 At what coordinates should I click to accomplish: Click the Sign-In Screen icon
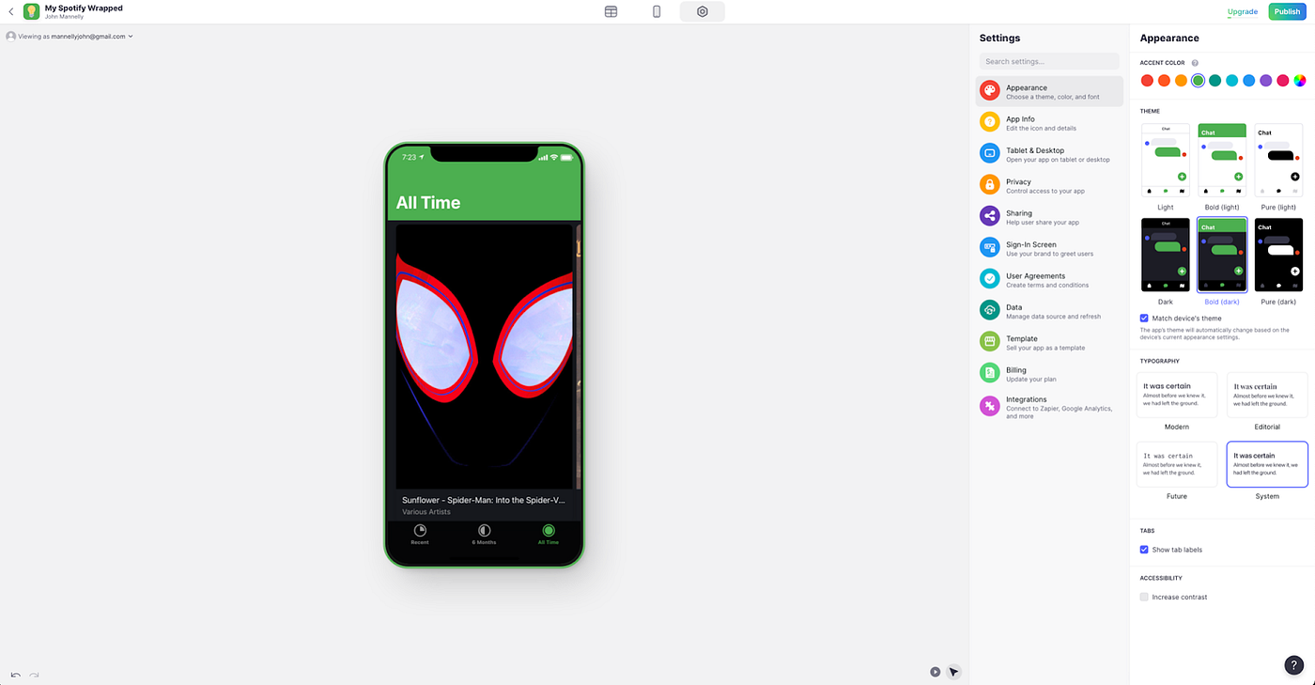click(x=989, y=247)
